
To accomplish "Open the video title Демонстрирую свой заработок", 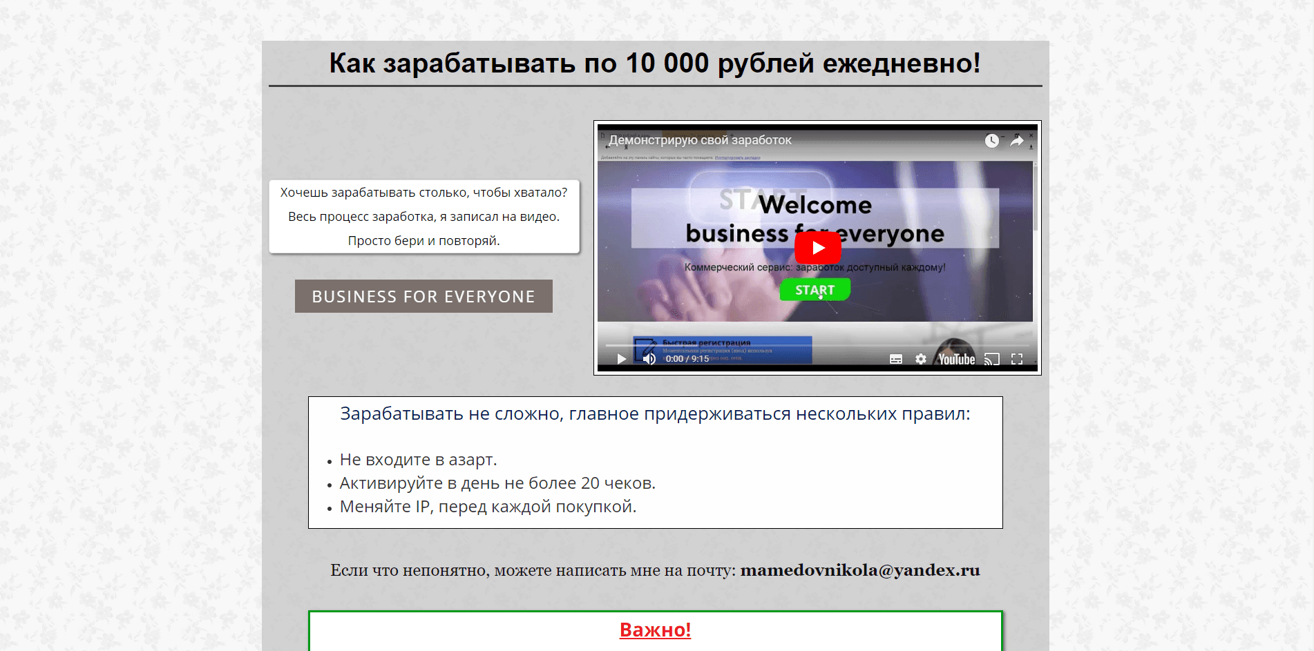I will click(700, 139).
